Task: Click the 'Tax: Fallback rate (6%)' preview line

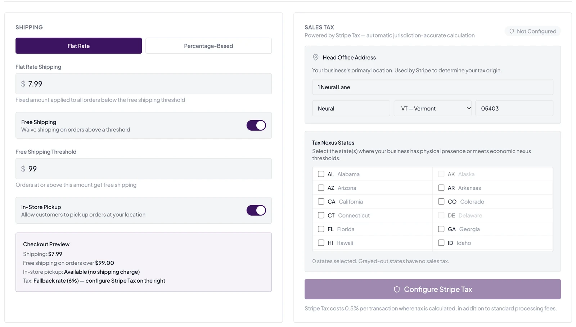Action: pos(94,281)
